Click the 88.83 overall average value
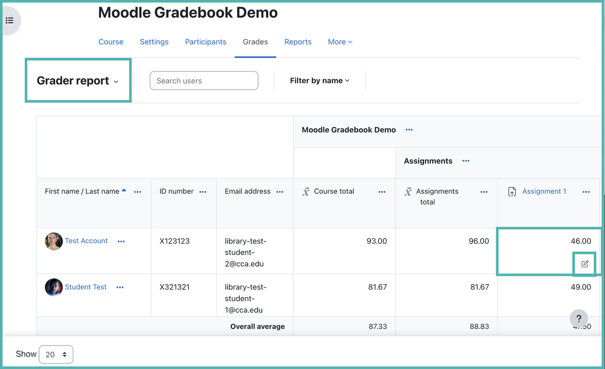The image size is (605, 369). 479,327
